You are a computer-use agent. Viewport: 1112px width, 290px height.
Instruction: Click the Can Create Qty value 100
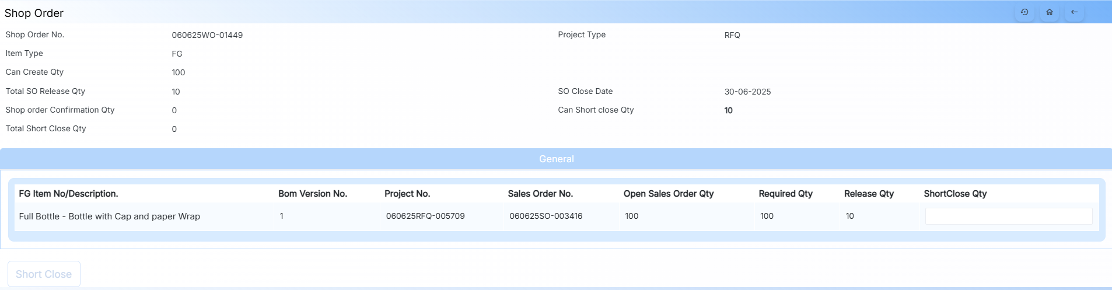click(178, 72)
